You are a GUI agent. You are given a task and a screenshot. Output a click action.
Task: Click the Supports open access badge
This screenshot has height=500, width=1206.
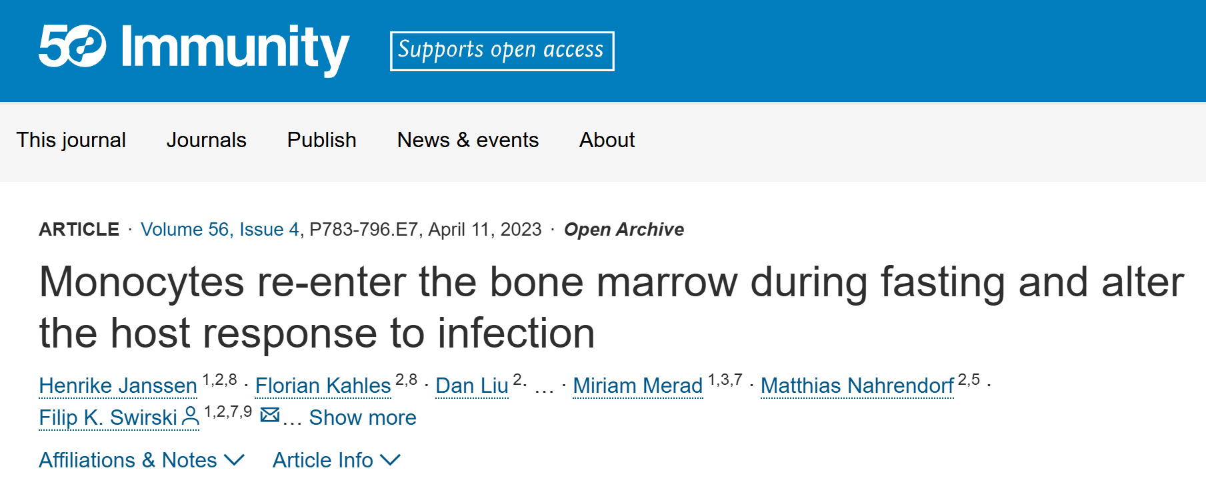(502, 51)
